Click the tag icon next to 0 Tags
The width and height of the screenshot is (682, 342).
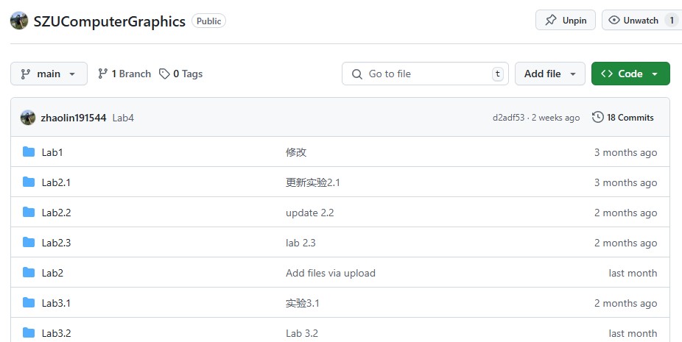[x=165, y=74]
